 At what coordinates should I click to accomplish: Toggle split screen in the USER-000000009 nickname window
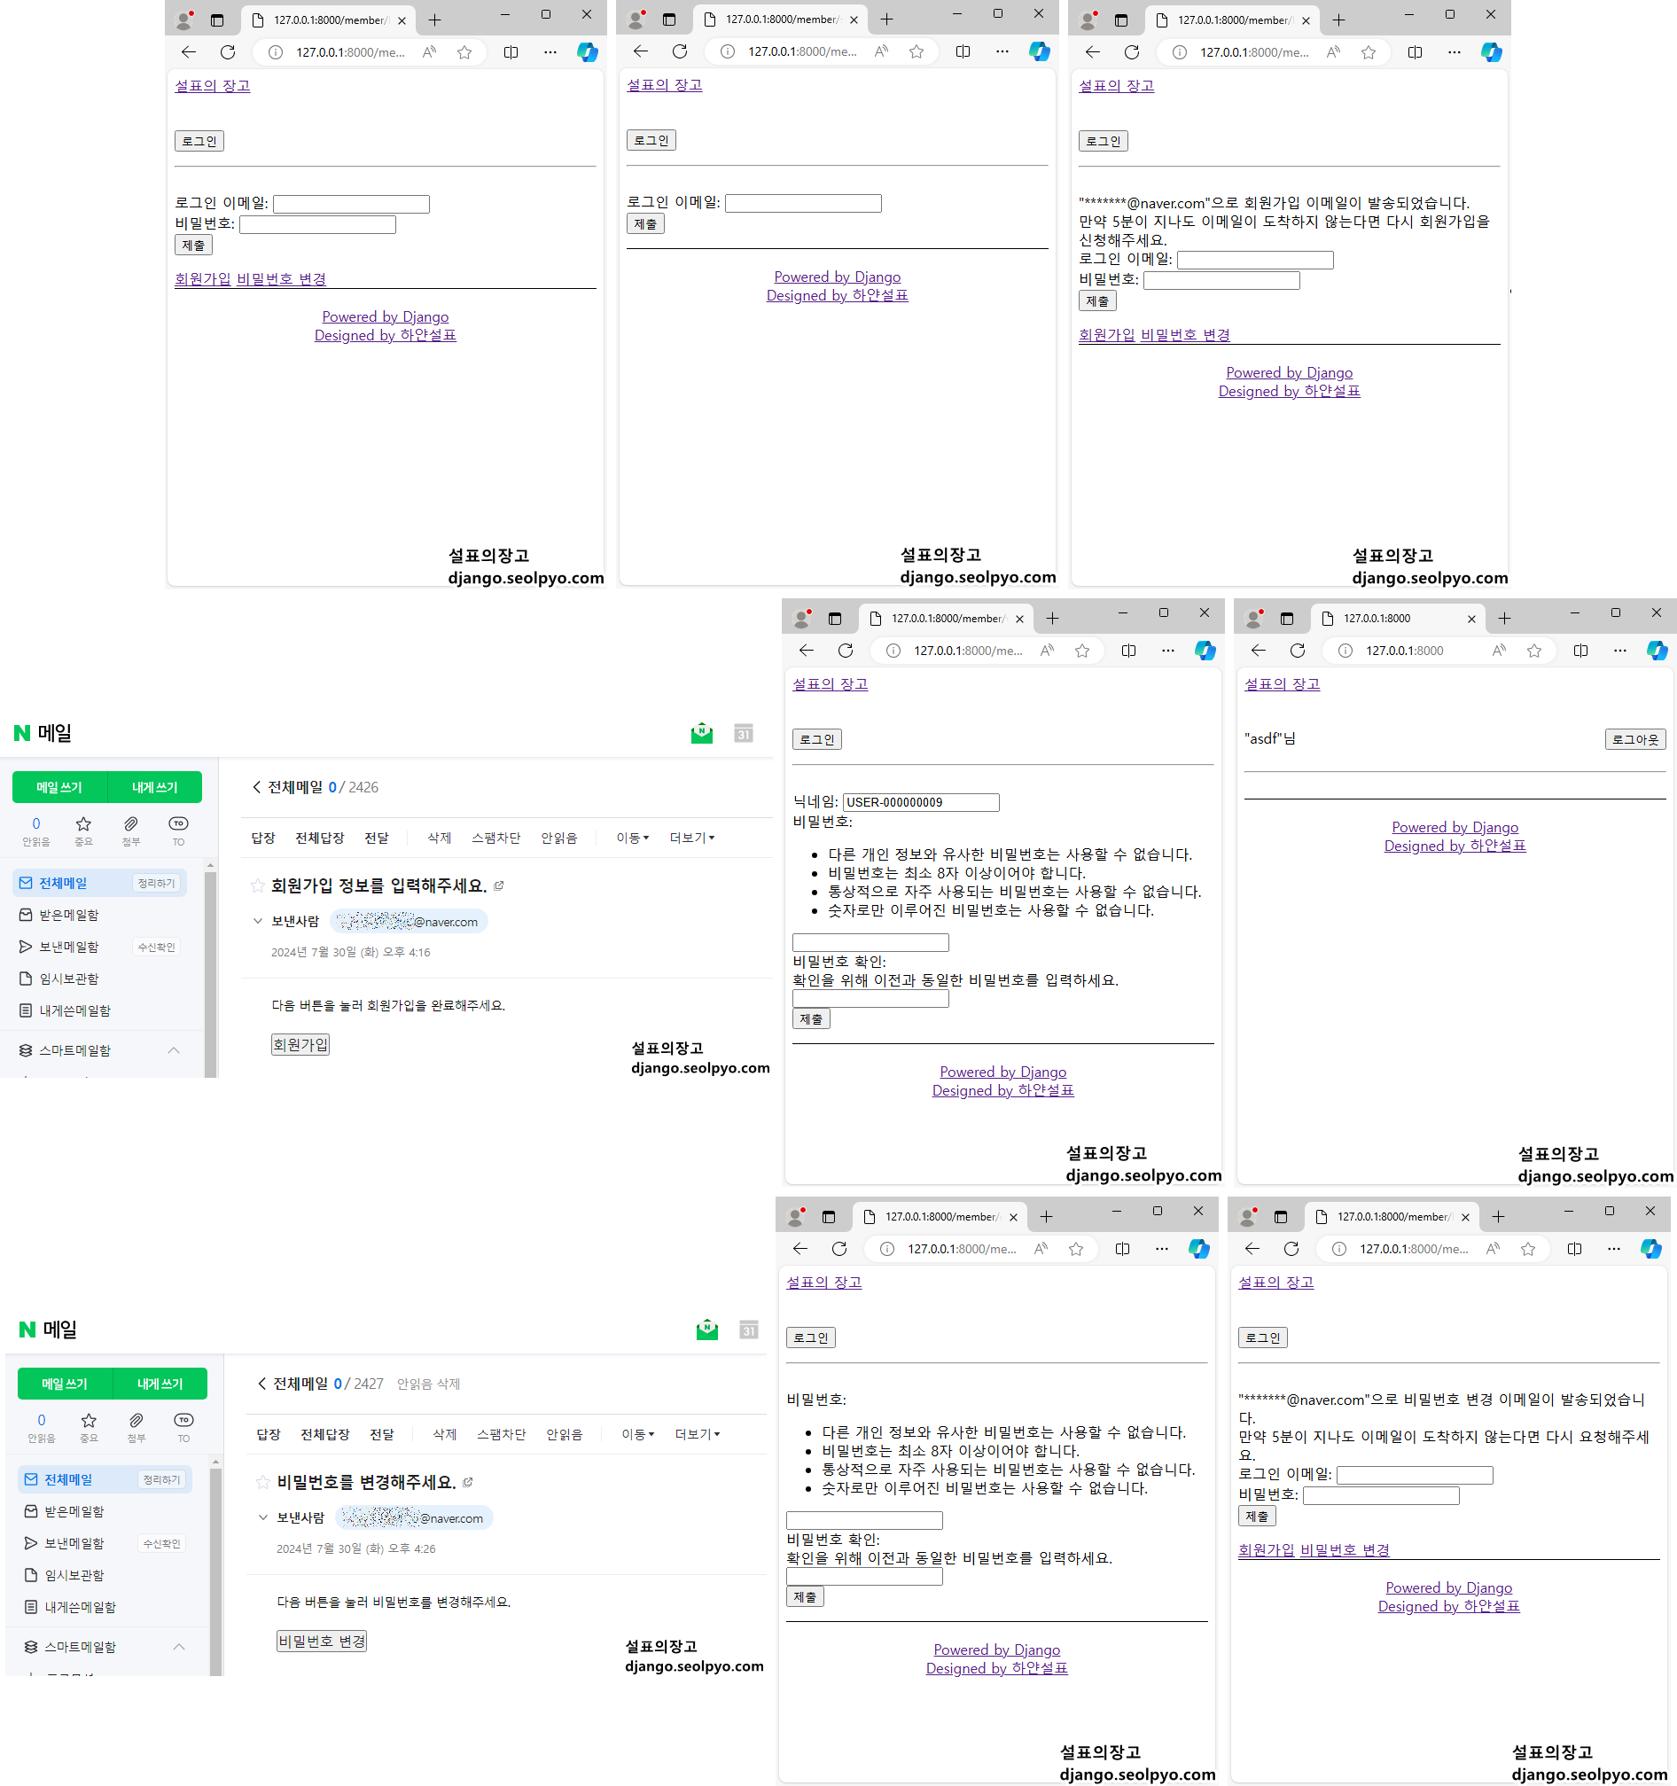(x=1129, y=651)
